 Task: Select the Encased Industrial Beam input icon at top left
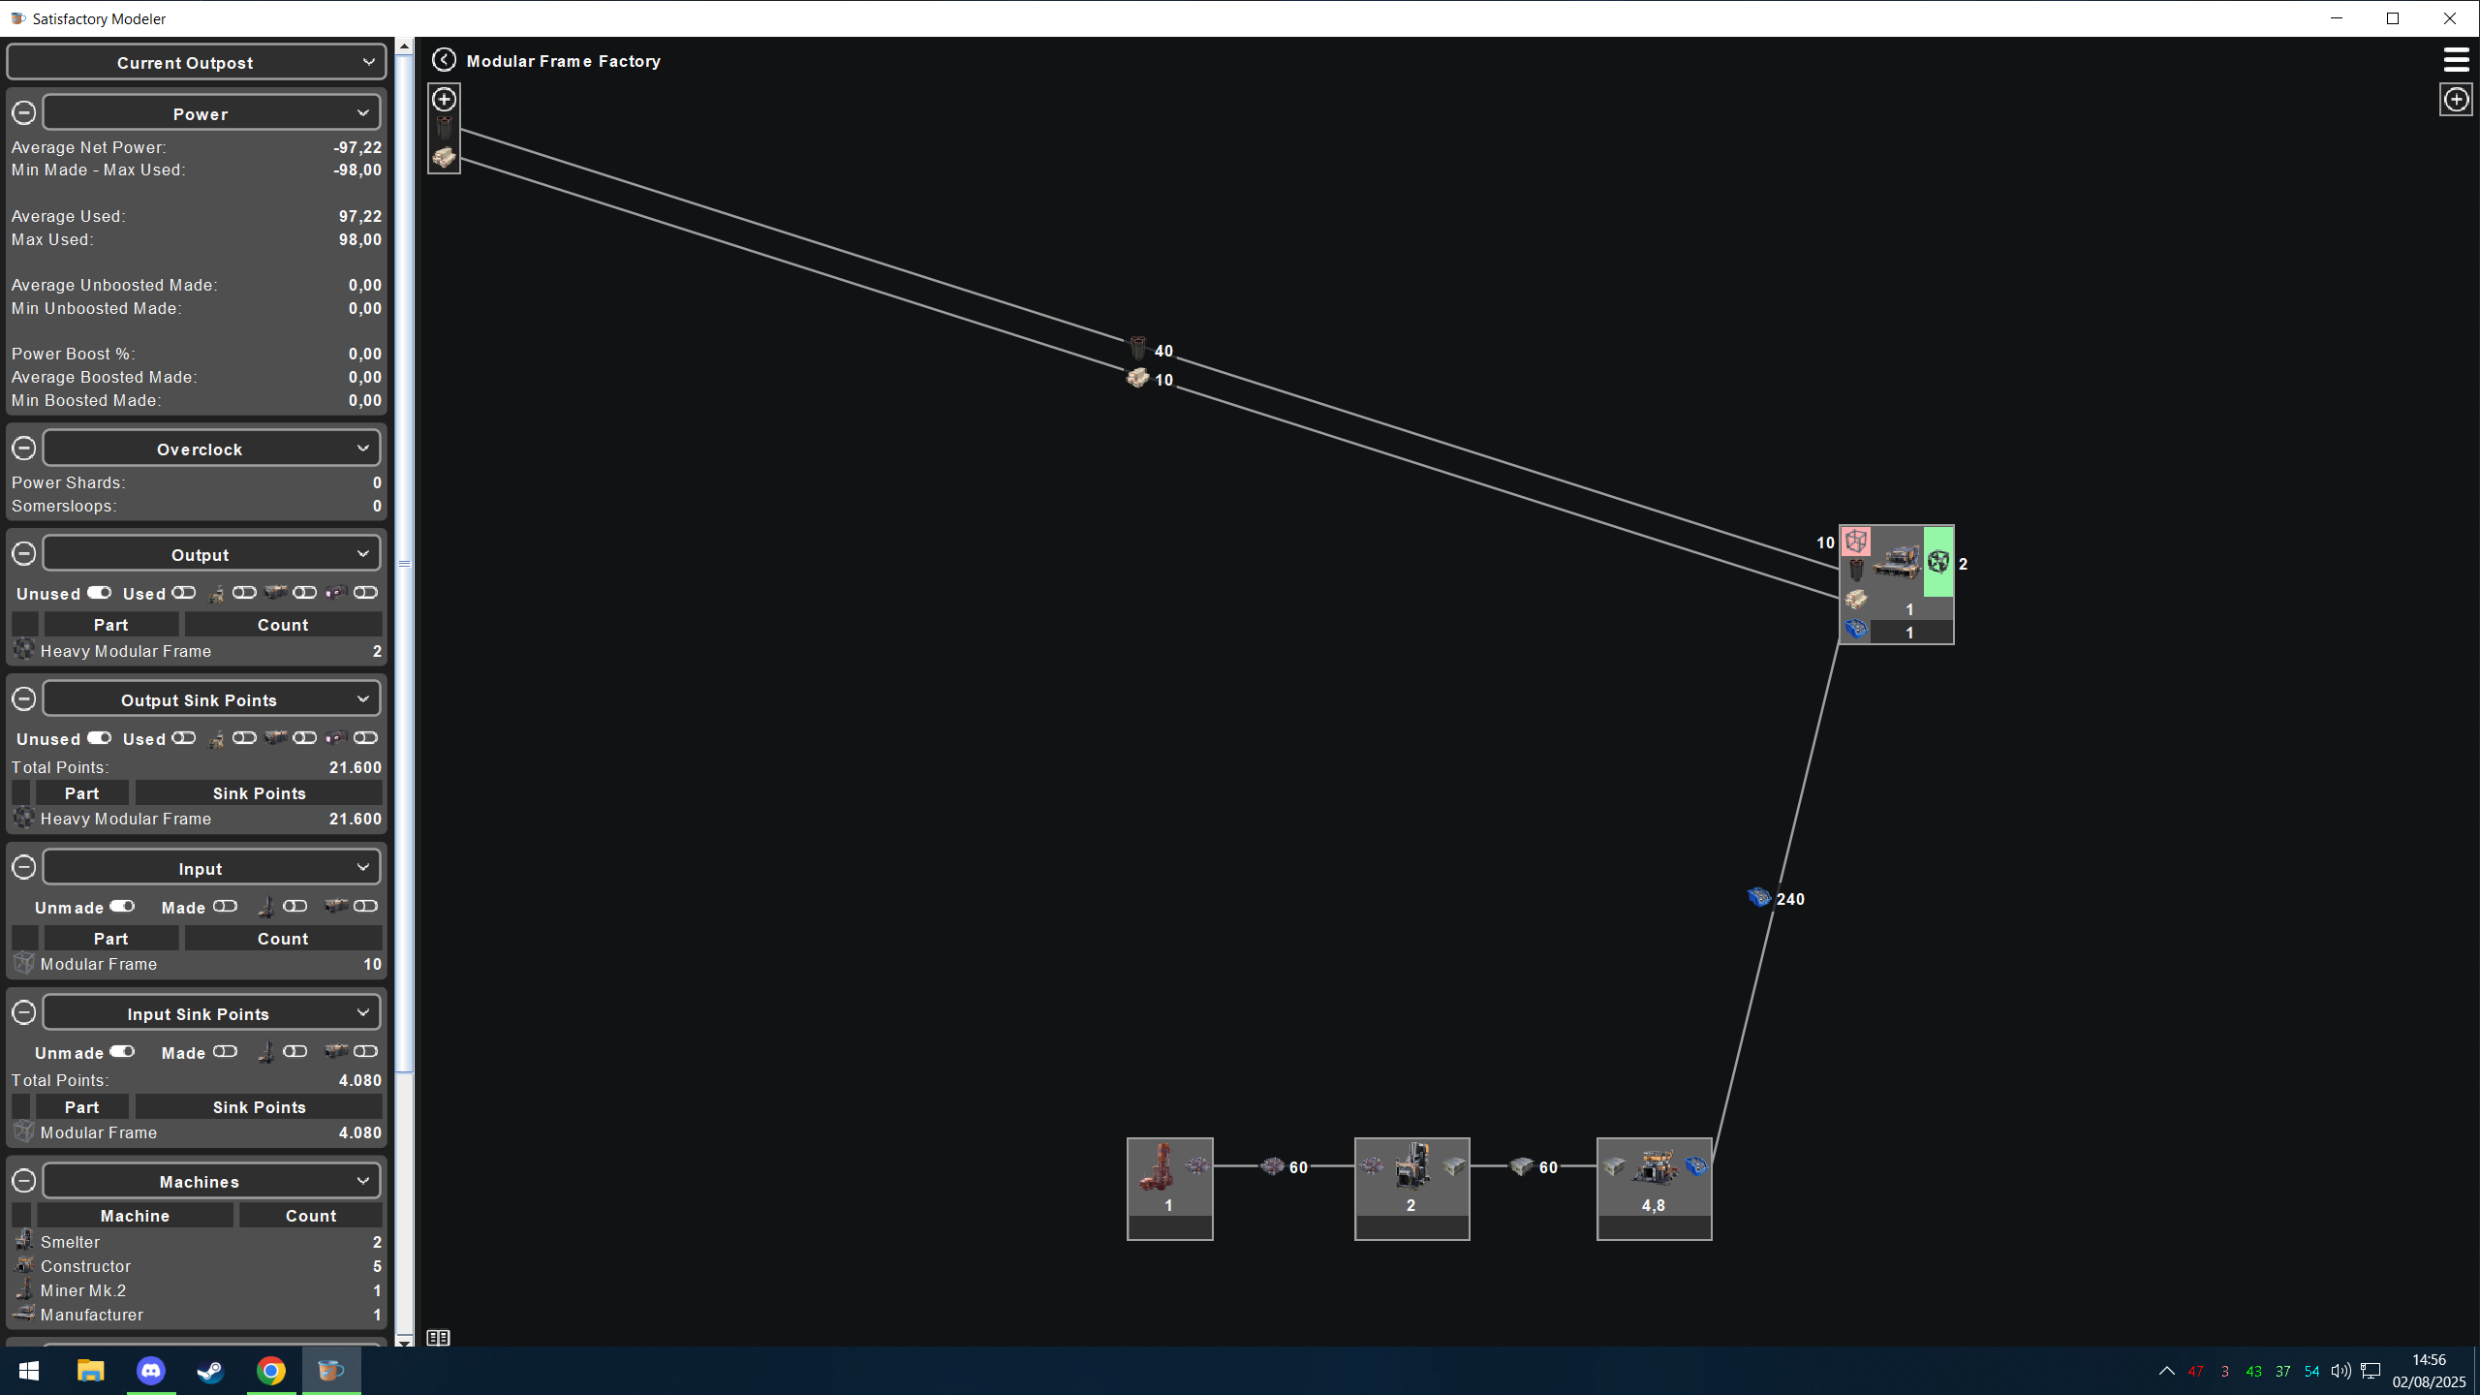444,157
